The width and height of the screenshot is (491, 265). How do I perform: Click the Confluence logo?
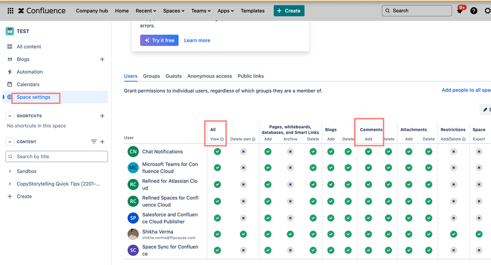point(42,11)
